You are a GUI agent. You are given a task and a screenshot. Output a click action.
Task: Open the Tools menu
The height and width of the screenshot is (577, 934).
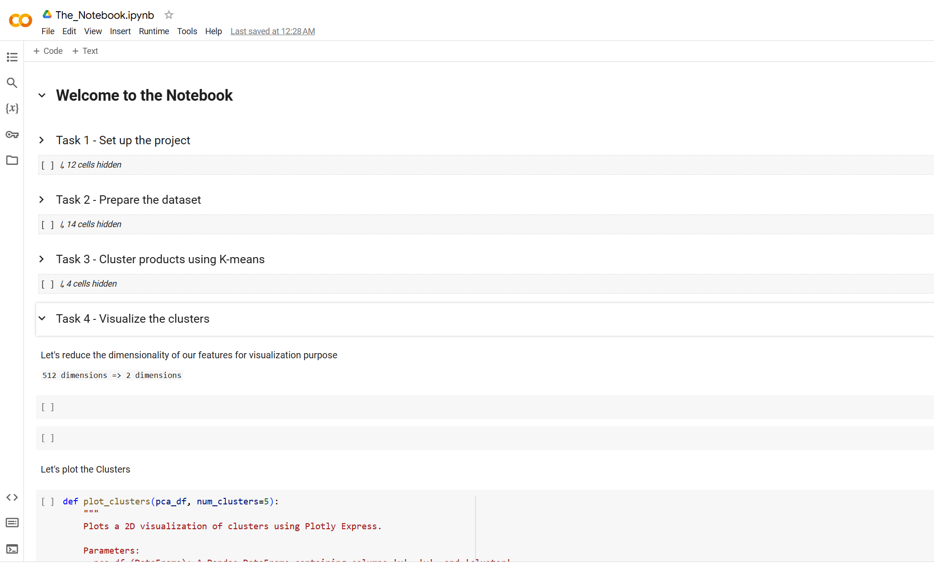click(187, 31)
